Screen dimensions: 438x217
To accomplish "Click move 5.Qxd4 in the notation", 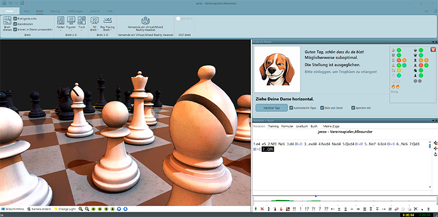I will [348, 144].
